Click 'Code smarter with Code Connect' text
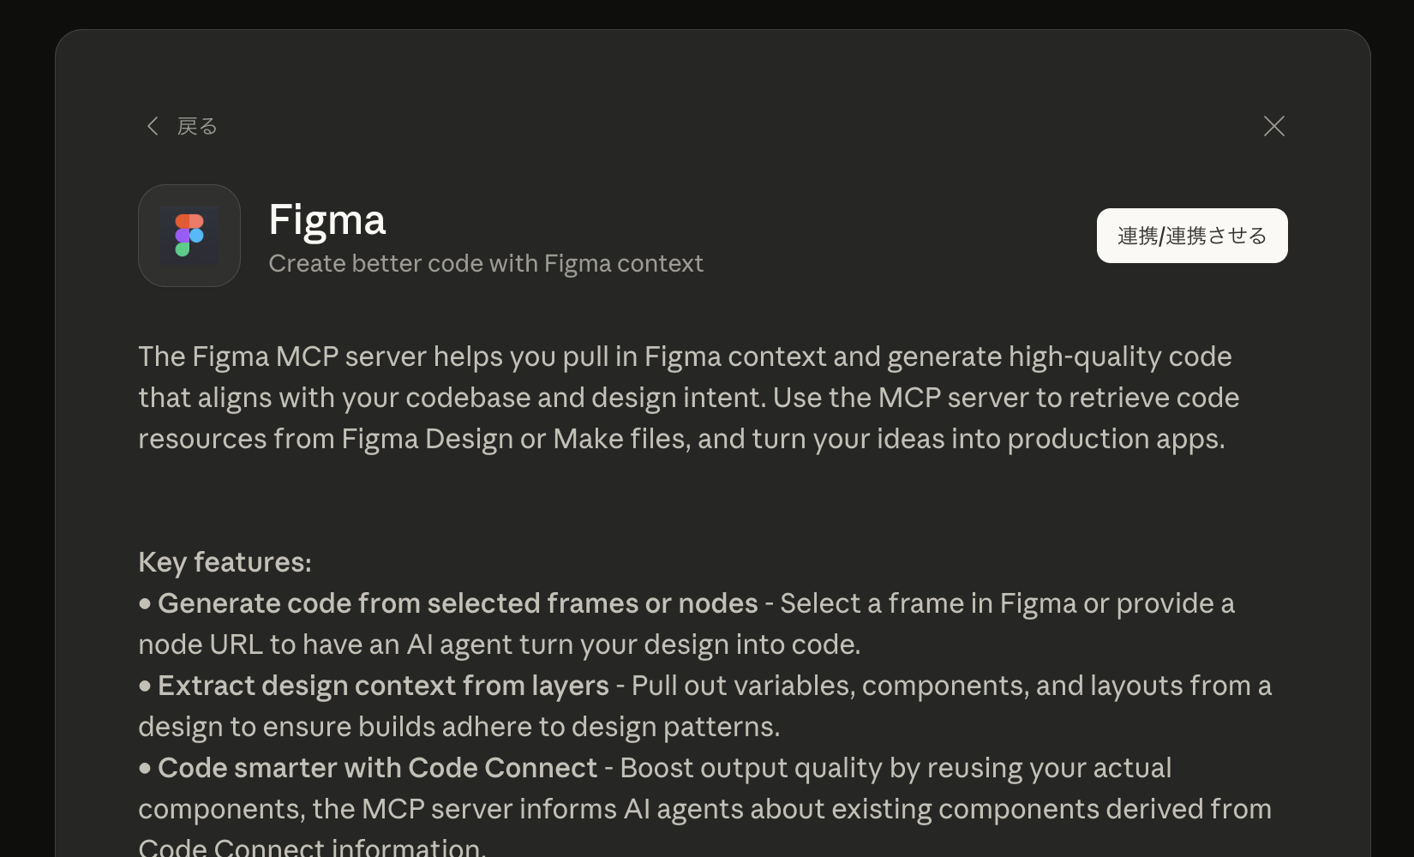The image size is (1414, 857). tap(377, 768)
